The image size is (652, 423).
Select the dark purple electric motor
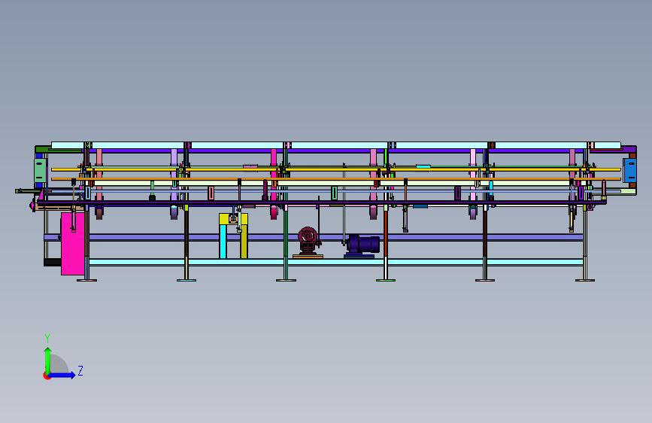point(362,244)
